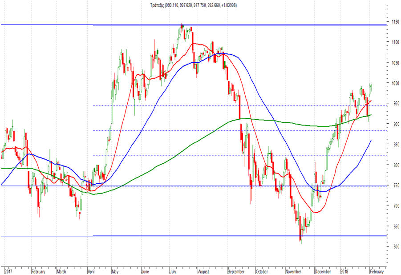Click the September label on time axis
The height and width of the screenshot is (275, 401).
pyautogui.click(x=236, y=271)
